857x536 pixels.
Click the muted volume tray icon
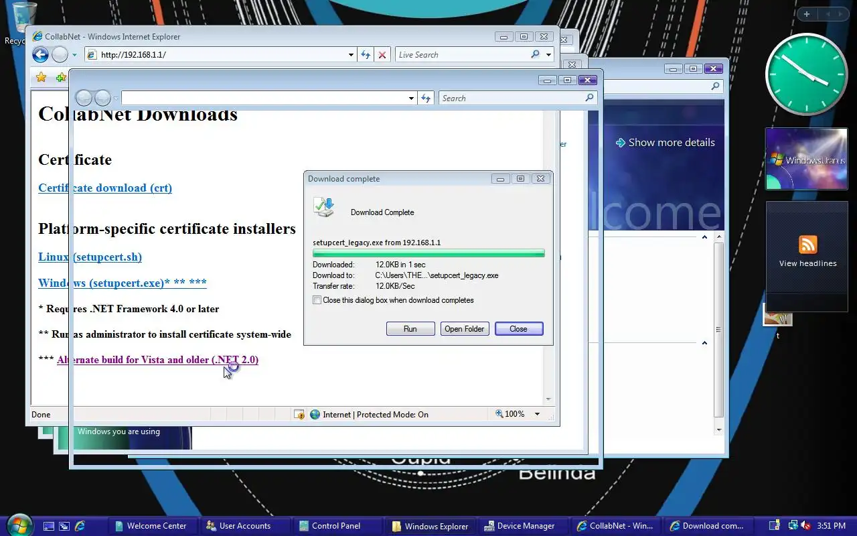[806, 526]
